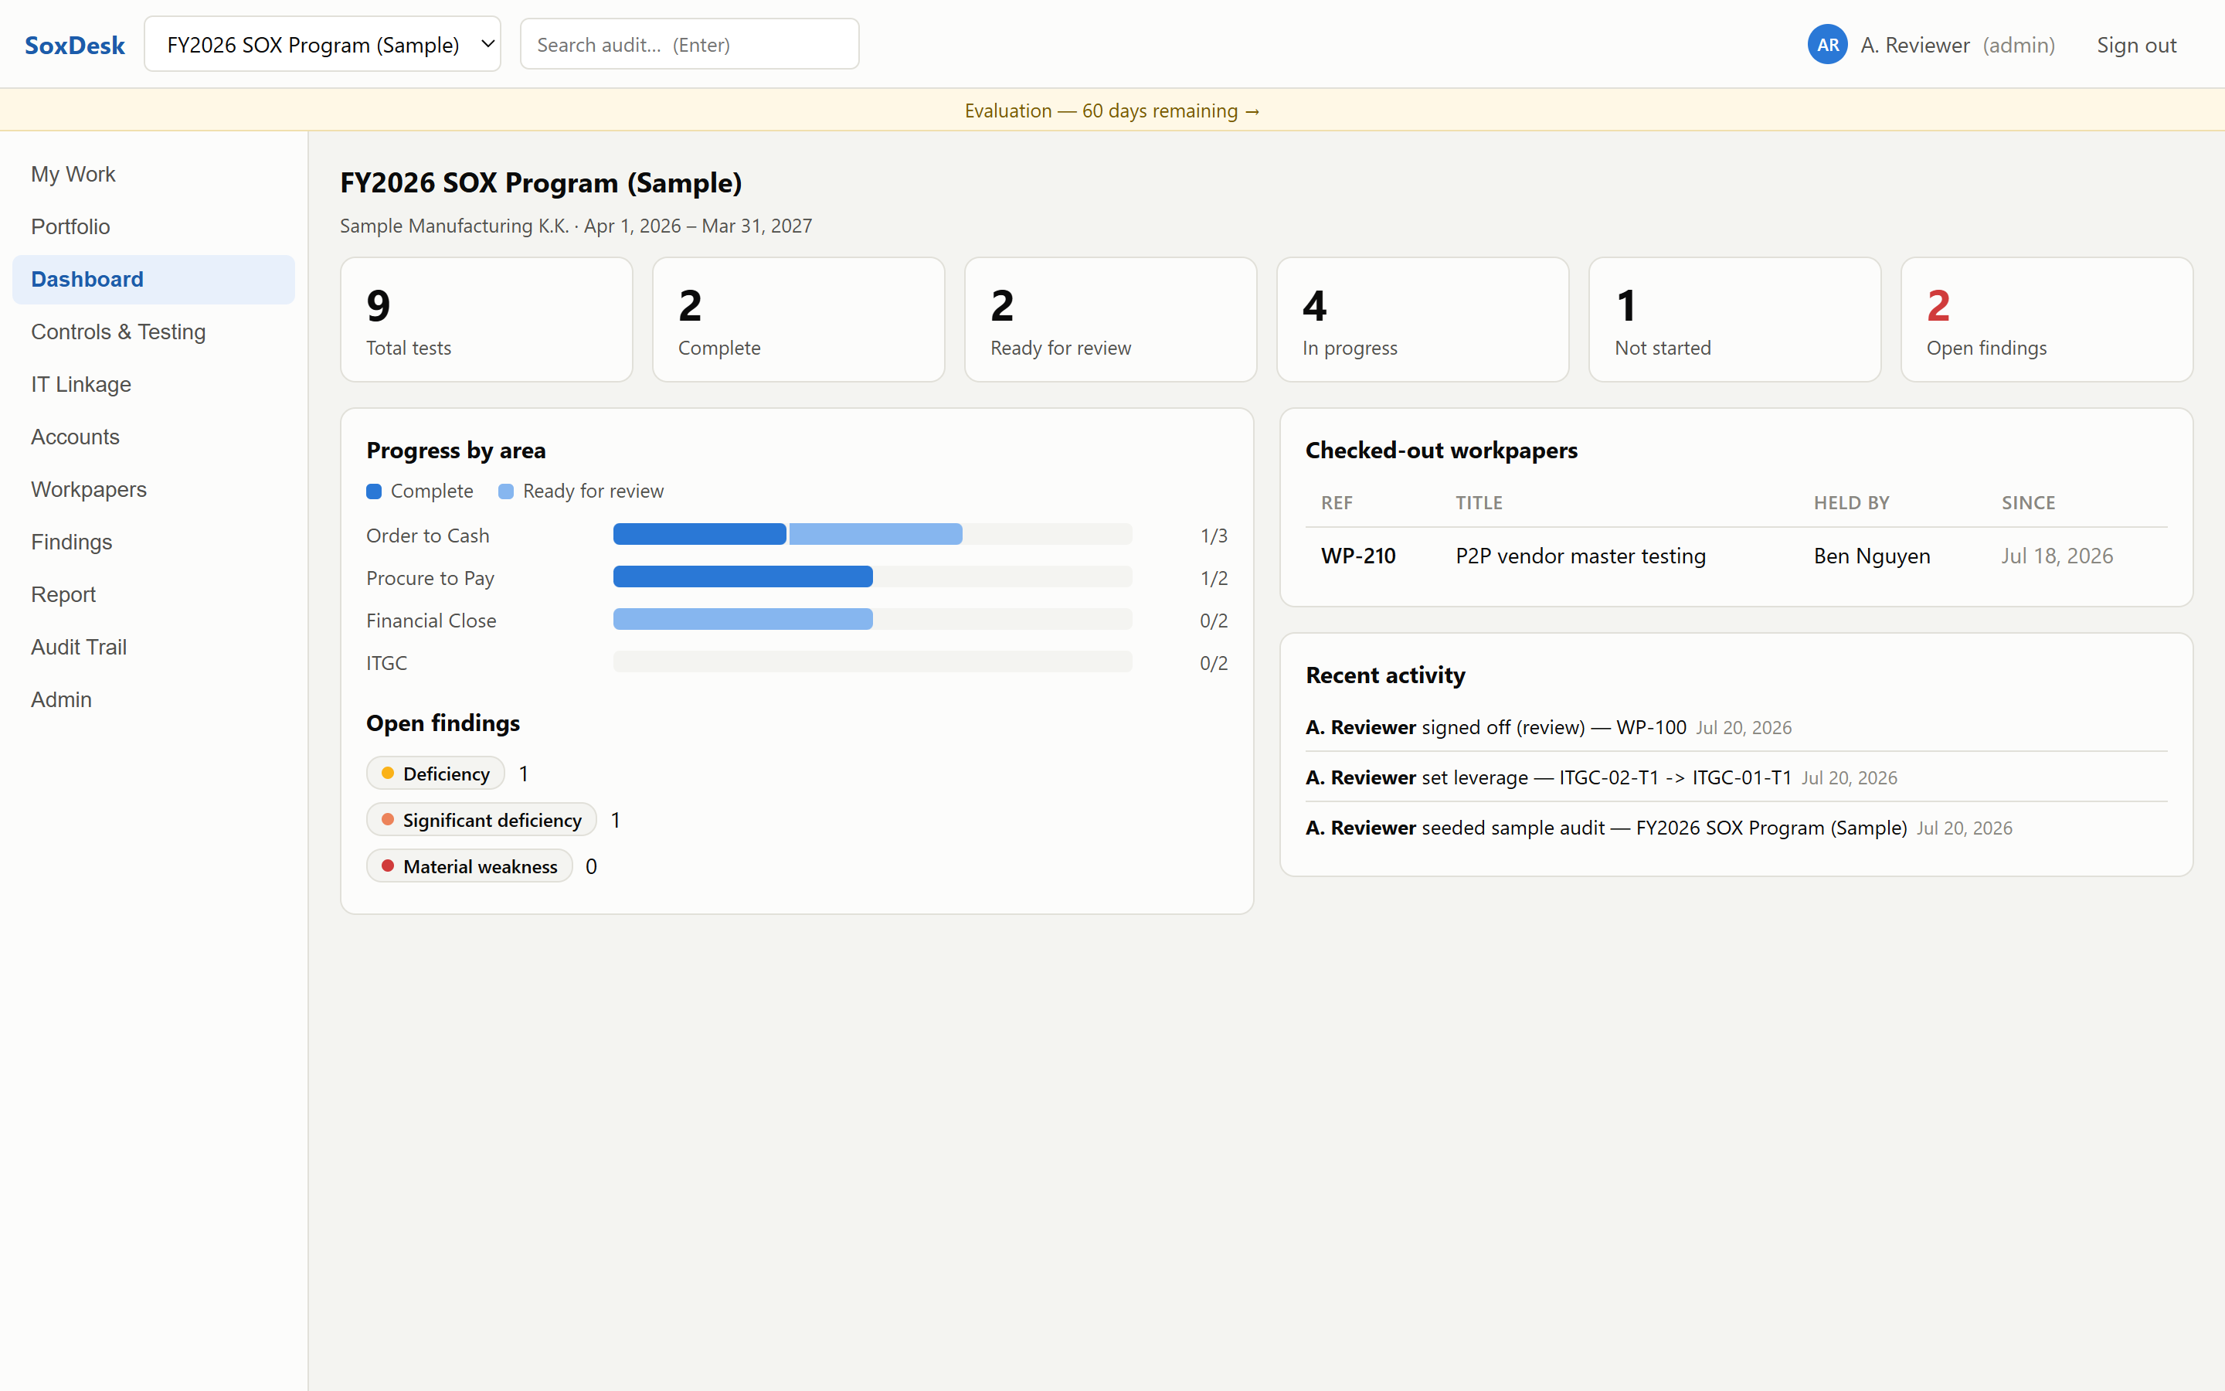
Task: Go to Portfolio in the sidebar
Action: [154, 226]
